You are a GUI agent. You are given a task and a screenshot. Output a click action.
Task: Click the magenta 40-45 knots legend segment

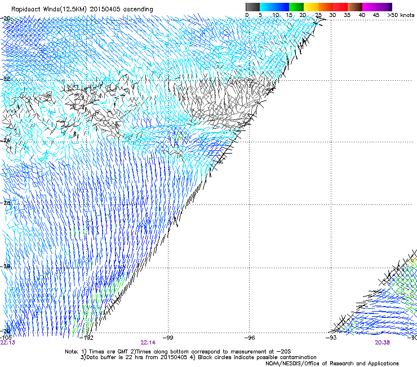point(370,7)
